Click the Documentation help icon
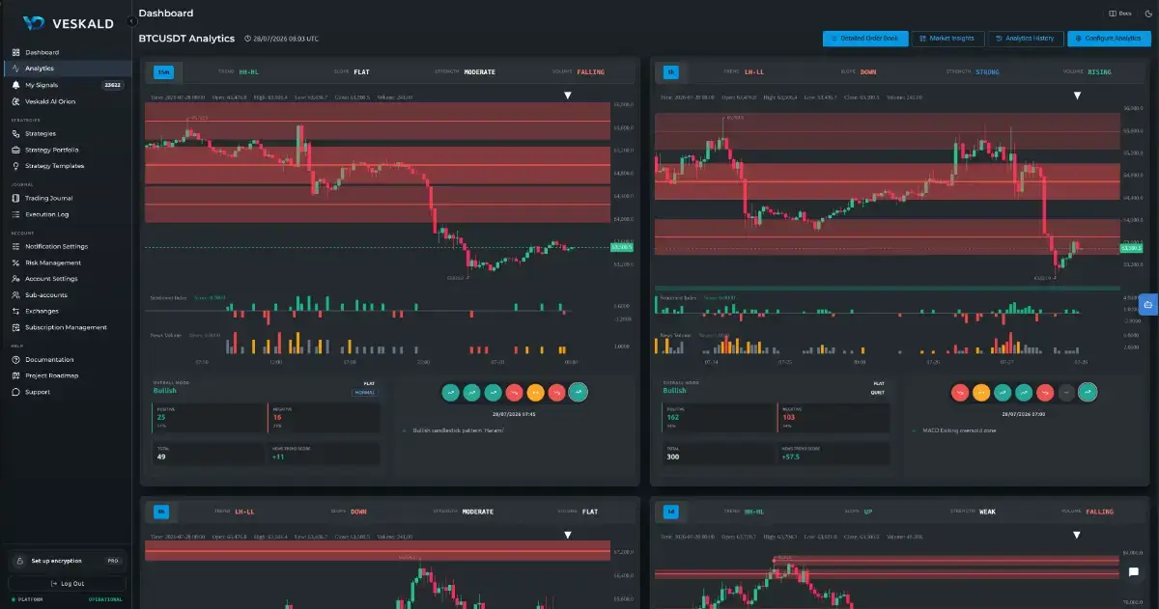 pyautogui.click(x=15, y=359)
